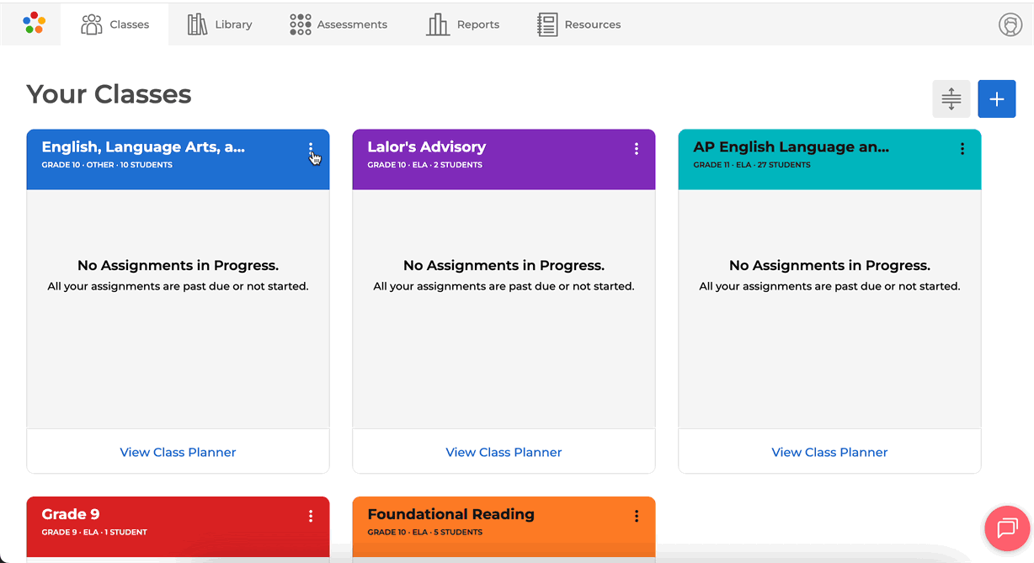The height and width of the screenshot is (563, 1034).
Task: Click the blue plus add class button
Action: 996,99
